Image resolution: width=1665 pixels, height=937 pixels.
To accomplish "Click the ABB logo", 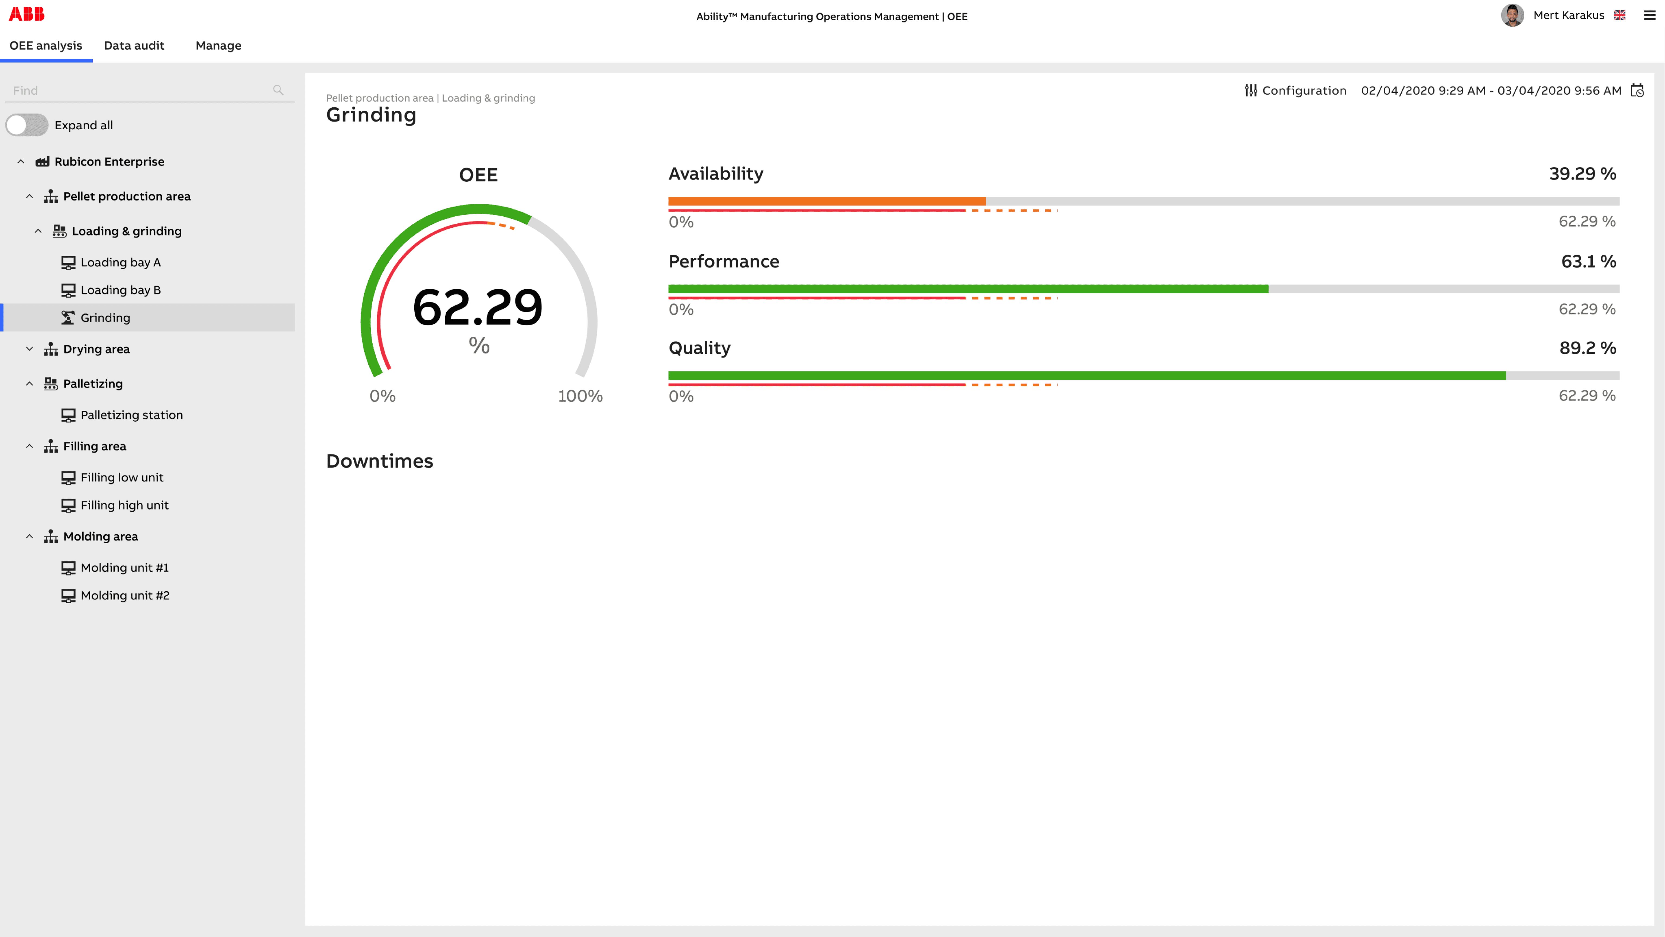I will [27, 14].
